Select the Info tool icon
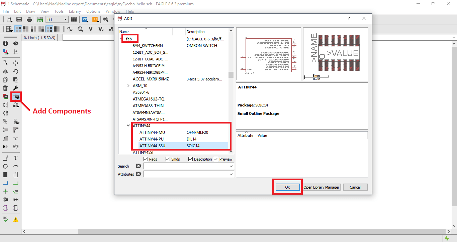 pyautogui.click(x=5, y=43)
